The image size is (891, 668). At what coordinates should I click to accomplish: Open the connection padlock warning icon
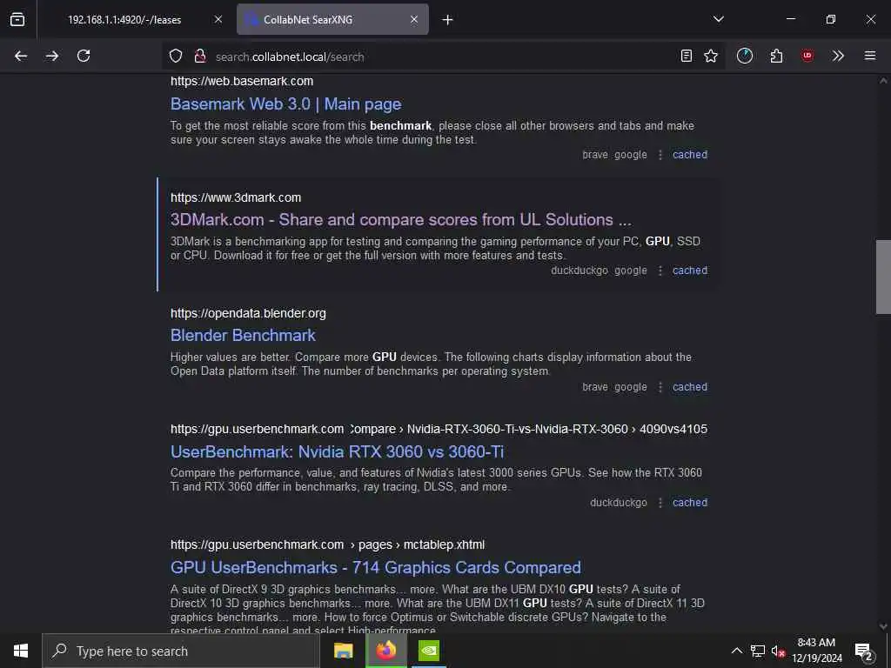click(x=199, y=56)
